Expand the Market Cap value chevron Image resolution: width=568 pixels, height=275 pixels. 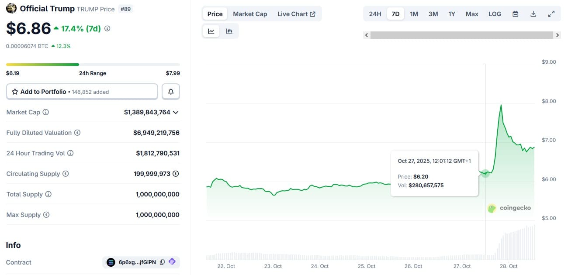point(176,112)
